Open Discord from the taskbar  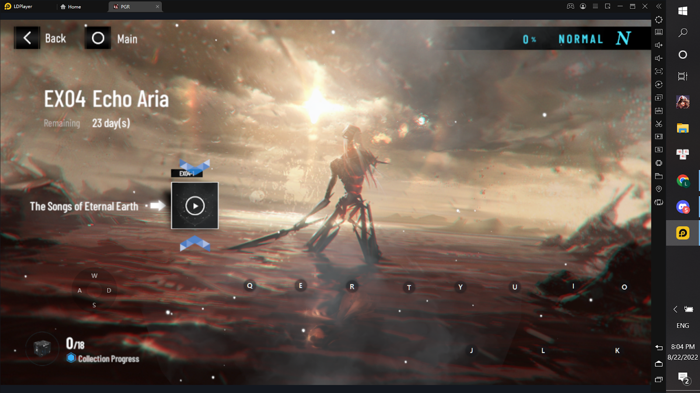[x=683, y=207]
